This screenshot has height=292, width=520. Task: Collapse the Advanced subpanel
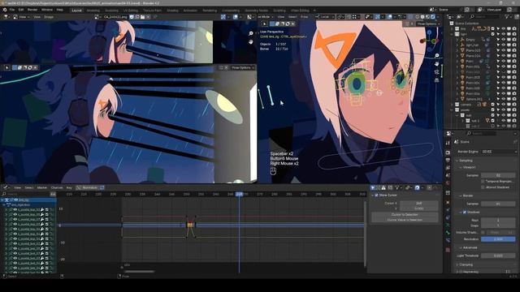coord(470,247)
